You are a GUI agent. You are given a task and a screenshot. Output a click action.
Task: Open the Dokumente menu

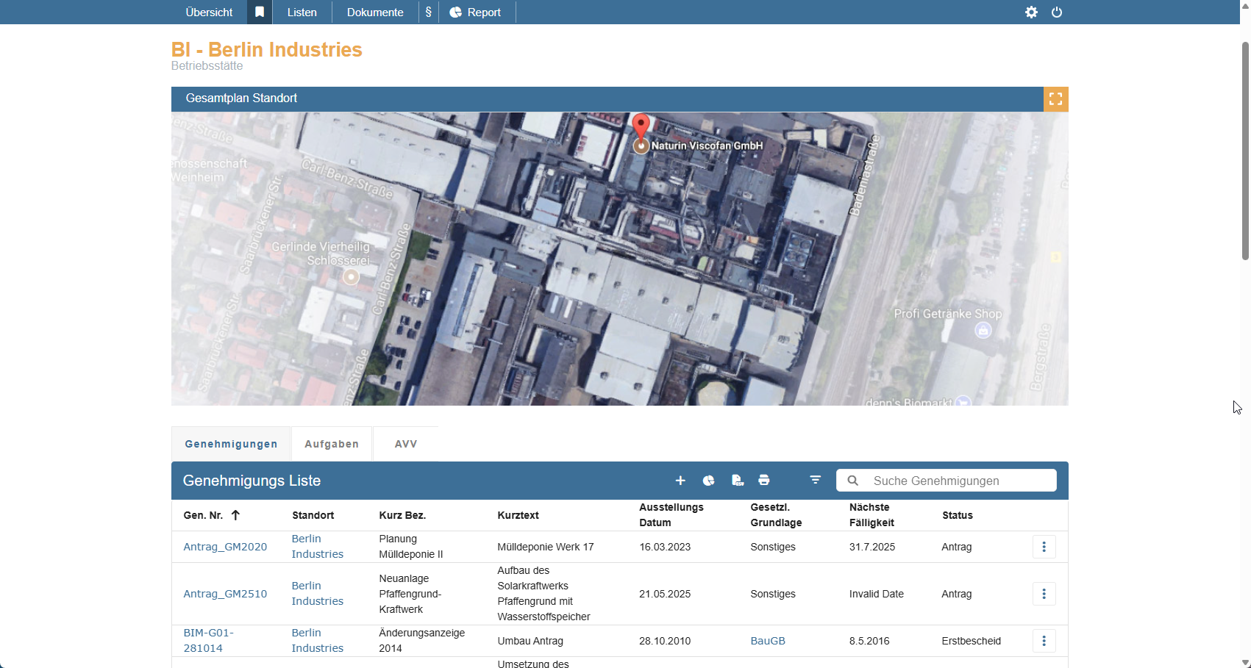375,12
